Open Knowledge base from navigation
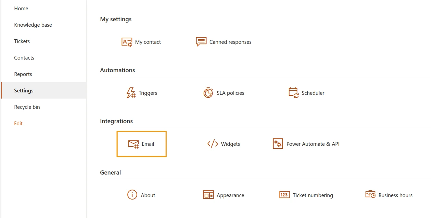The image size is (435, 218). [x=33, y=25]
